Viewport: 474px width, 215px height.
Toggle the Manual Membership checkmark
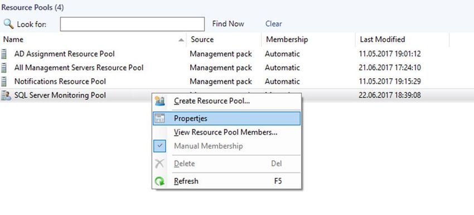coord(159,146)
